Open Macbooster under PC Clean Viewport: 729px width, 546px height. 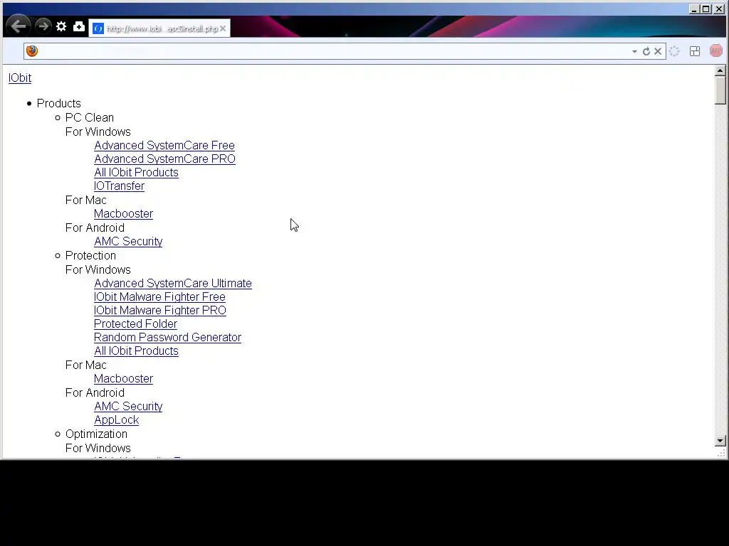coord(123,213)
